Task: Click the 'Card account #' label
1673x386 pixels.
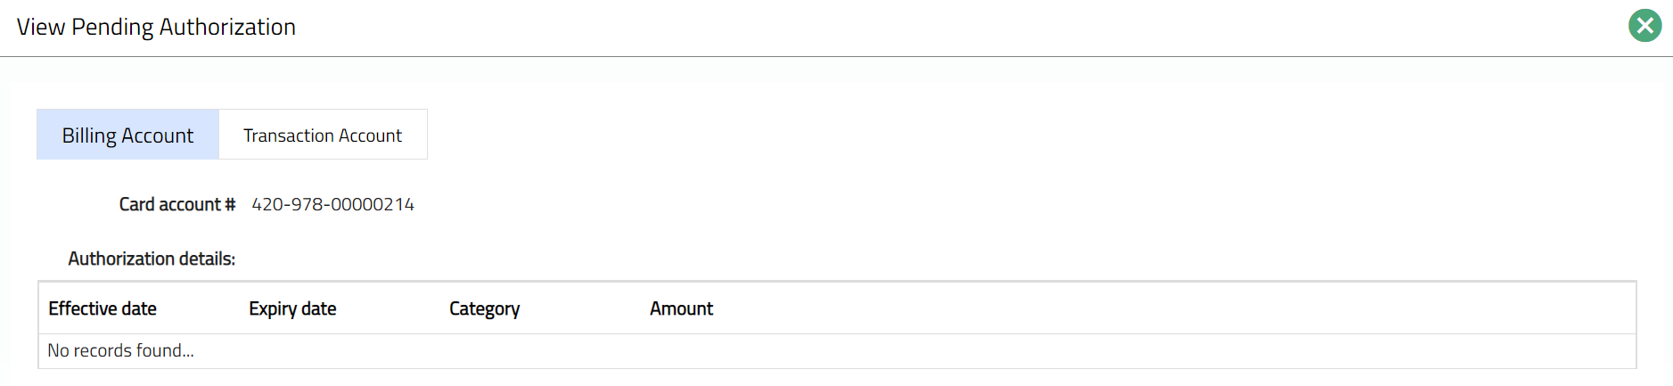Action: (x=176, y=204)
